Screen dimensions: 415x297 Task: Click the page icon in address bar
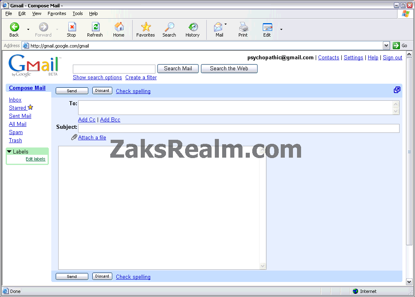[26, 46]
